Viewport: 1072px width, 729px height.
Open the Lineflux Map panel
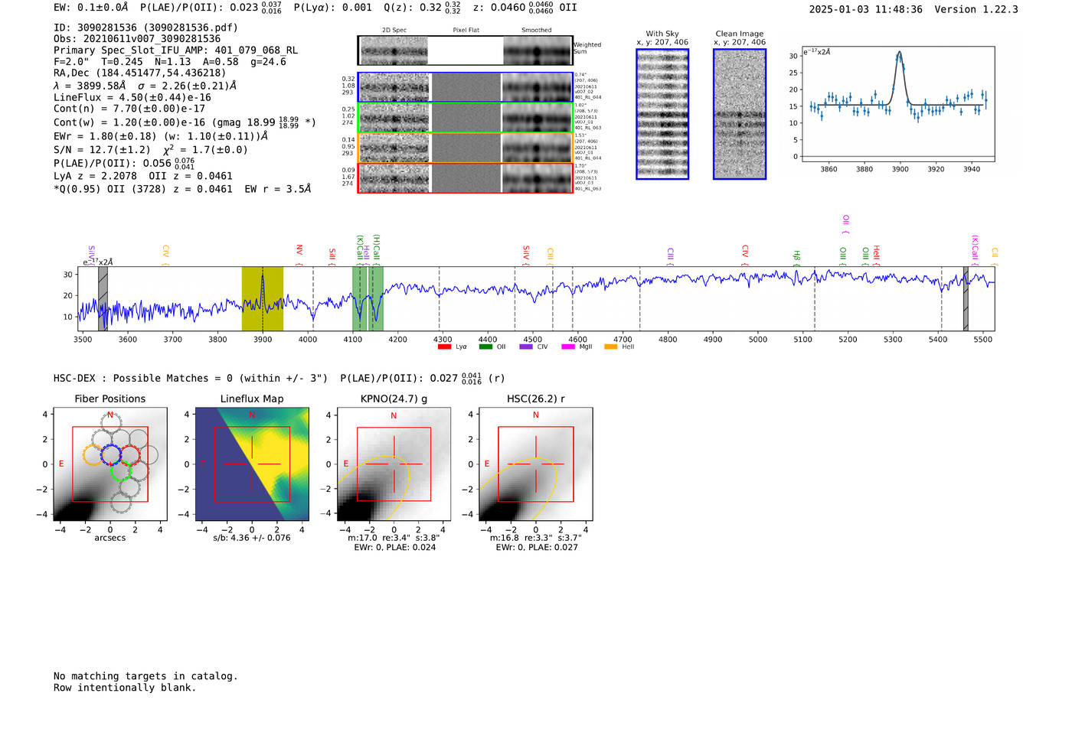click(x=252, y=464)
